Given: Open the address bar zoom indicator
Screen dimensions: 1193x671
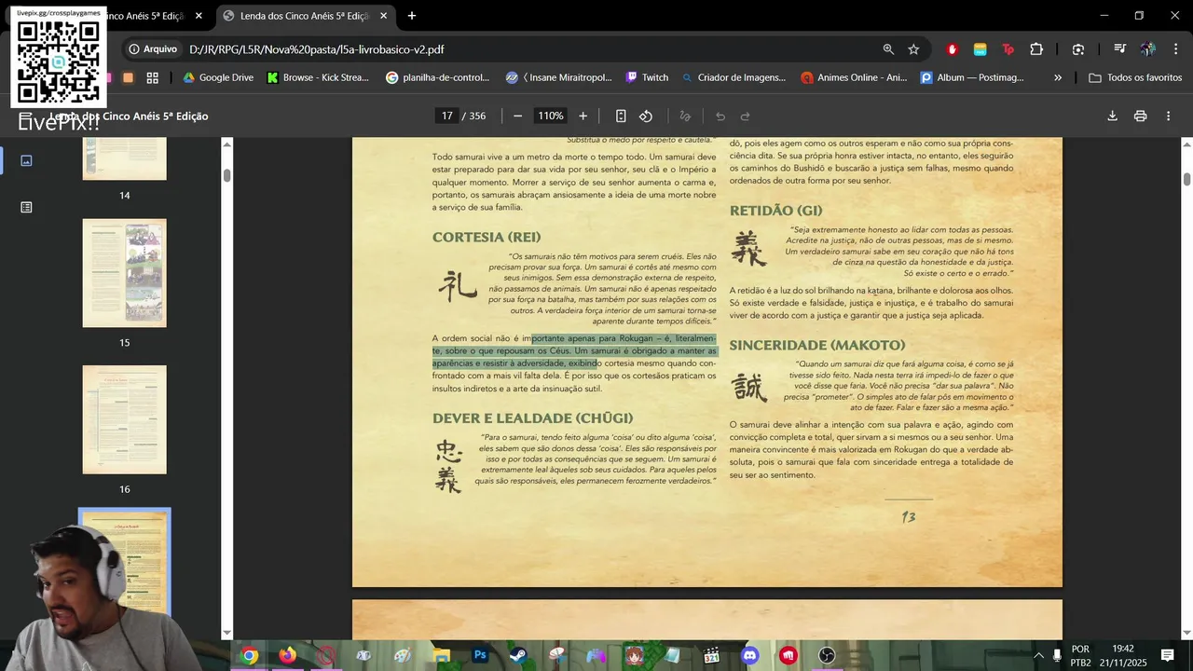Looking at the screenshot, I should [x=888, y=49].
